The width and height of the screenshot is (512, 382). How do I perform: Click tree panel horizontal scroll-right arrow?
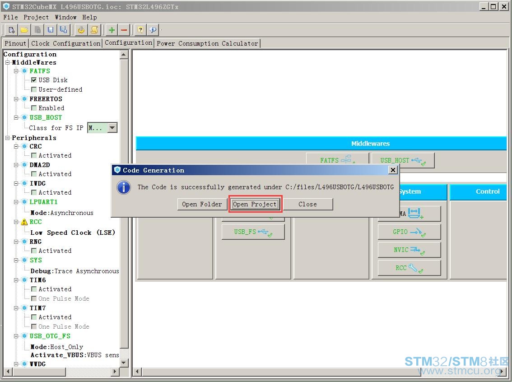115,372
